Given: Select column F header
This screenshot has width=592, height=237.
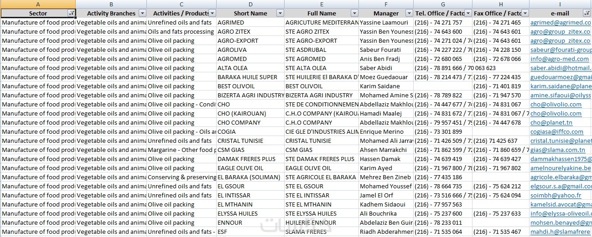Looking at the screenshot, I should pyautogui.click(x=386, y=4).
